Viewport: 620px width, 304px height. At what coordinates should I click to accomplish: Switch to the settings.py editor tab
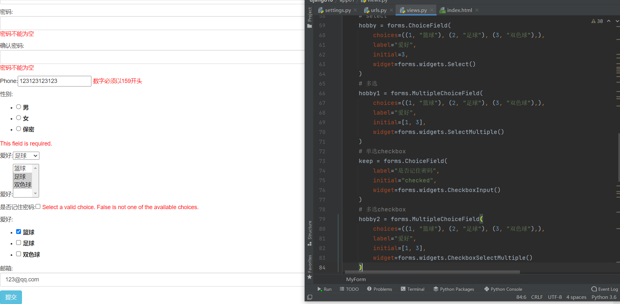click(338, 10)
